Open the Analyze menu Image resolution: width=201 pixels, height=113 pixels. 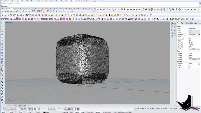(x=52, y=1)
